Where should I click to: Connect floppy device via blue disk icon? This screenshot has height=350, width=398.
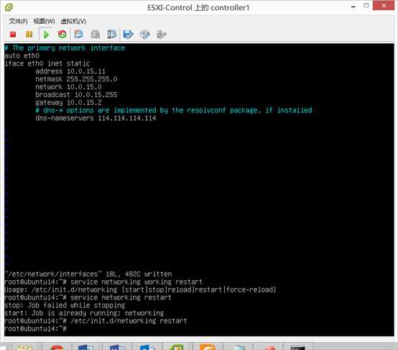click(128, 34)
